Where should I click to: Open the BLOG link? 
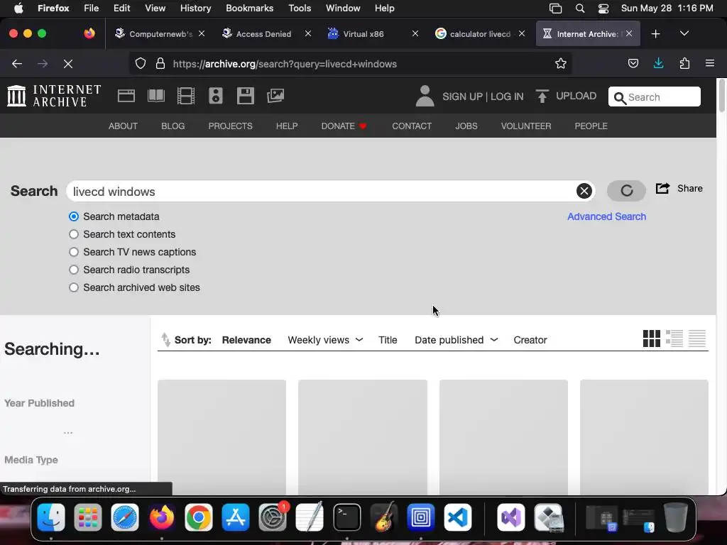(x=173, y=126)
